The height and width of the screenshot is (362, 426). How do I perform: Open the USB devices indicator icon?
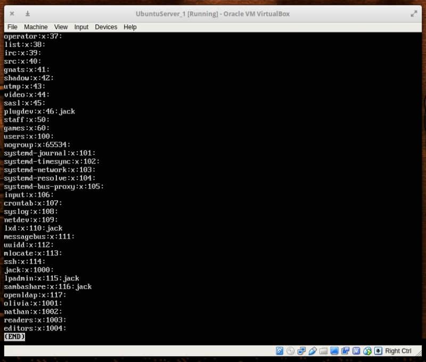click(x=313, y=351)
